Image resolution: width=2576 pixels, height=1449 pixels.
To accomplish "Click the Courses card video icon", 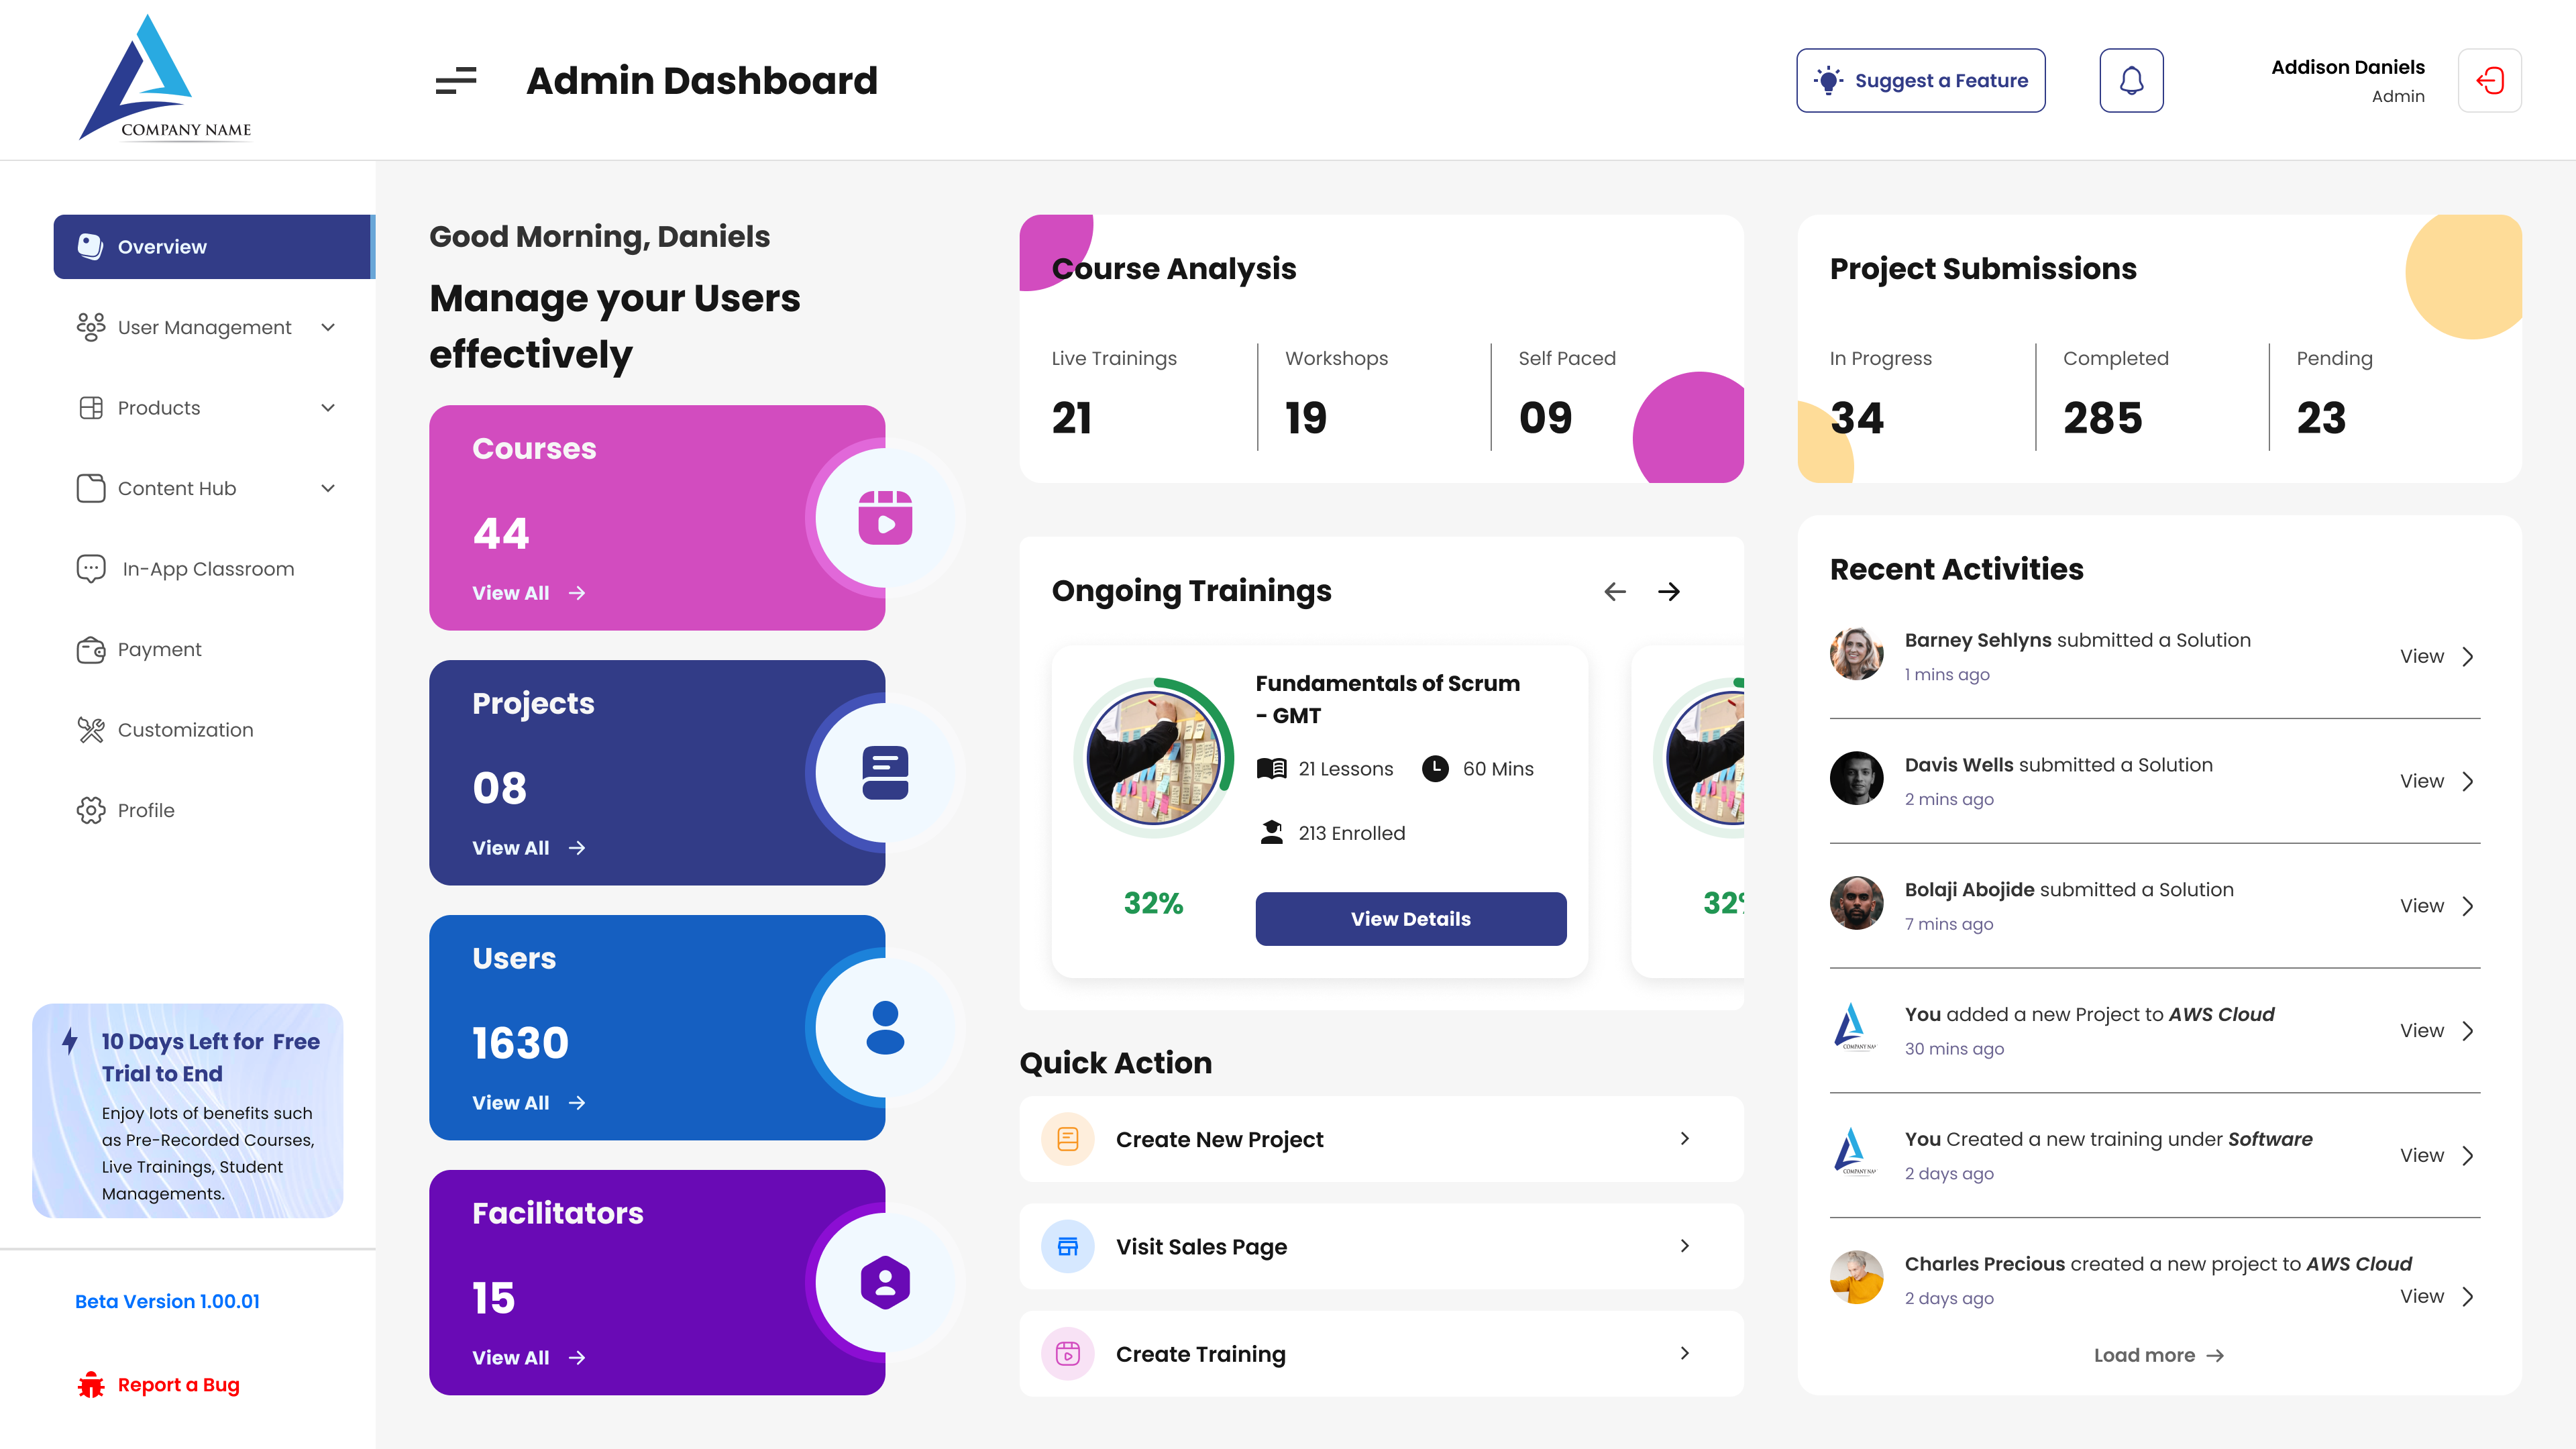I will coord(885,518).
